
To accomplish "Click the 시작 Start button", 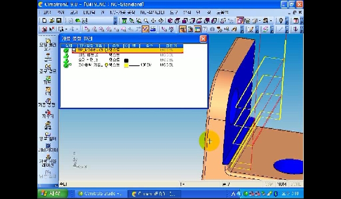I will tap(52, 193).
